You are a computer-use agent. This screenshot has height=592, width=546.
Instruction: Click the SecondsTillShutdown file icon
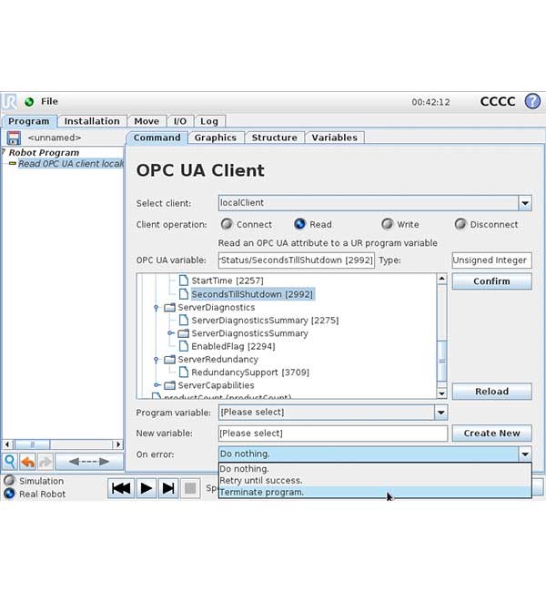pos(184,294)
